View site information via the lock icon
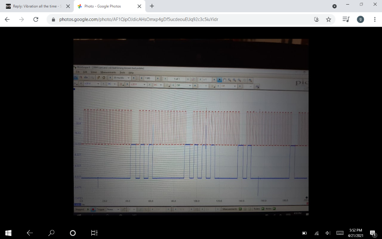This screenshot has height=239, width=382. click(53, 20)
